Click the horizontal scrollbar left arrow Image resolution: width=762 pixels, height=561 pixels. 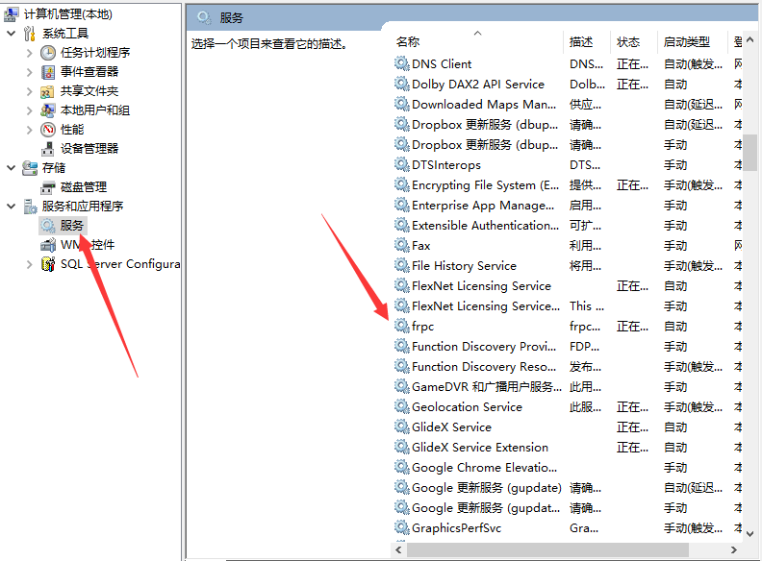point(398,549)
